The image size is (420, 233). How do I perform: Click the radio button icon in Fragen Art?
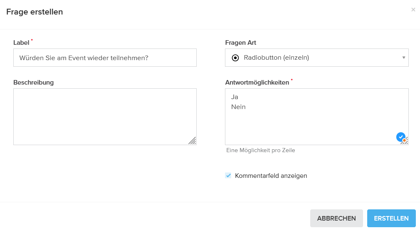[235, 58]
